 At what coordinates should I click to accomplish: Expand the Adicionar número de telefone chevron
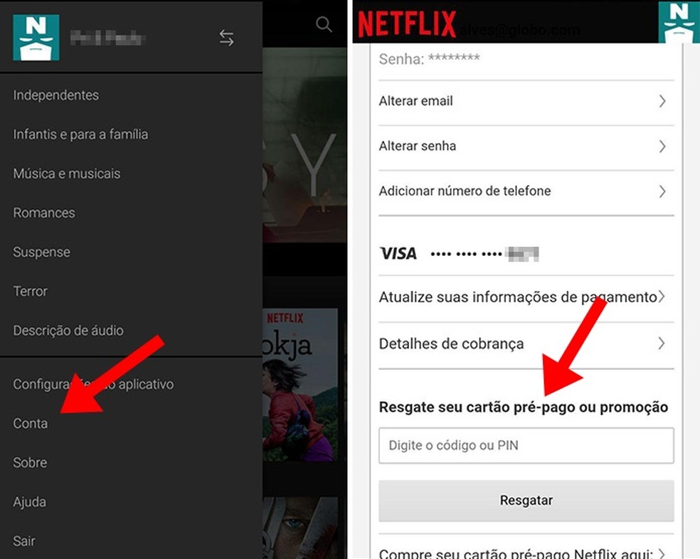point(662,191)
